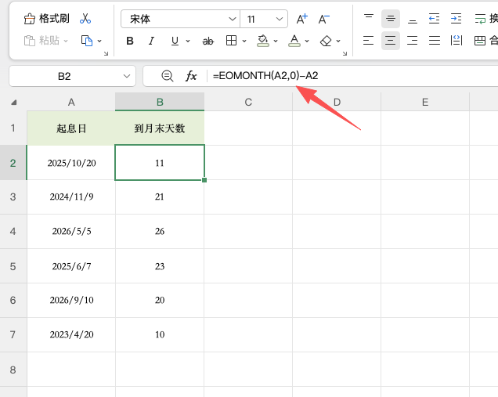The width and height of the screenshot is (498, 397).
Task: Select column E header
Action: click(x=425, y=102)
